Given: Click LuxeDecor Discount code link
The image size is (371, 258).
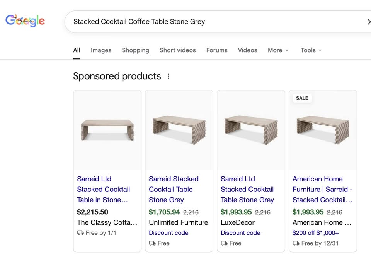Looking at the screenshot, I should [x=240, y=233].
